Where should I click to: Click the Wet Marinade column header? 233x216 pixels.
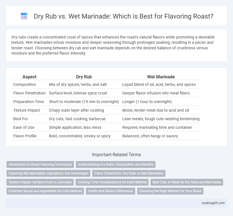pos(161,77)
